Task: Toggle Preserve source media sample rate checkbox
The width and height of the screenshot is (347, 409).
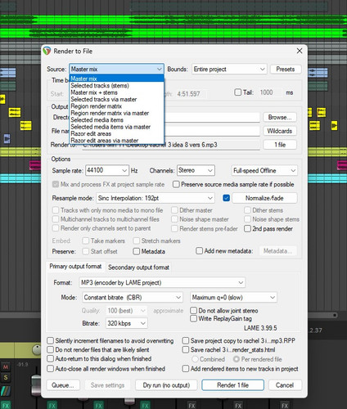Action: pyautogui.click(x=176, y=184)
